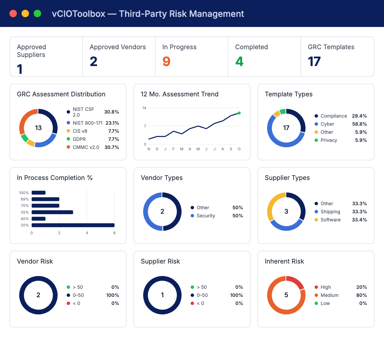Select Shipping in Supplier Types legend
Viewport: 384px width, 337px height.
341,212
